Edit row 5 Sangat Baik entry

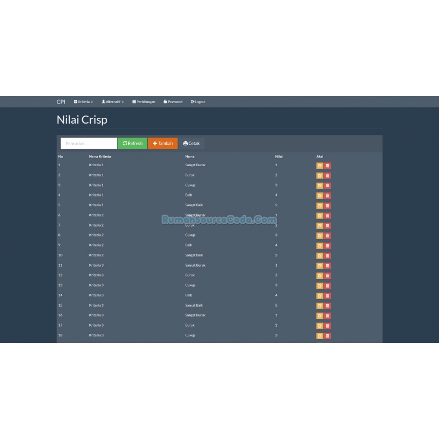click(x=320, y=206)
